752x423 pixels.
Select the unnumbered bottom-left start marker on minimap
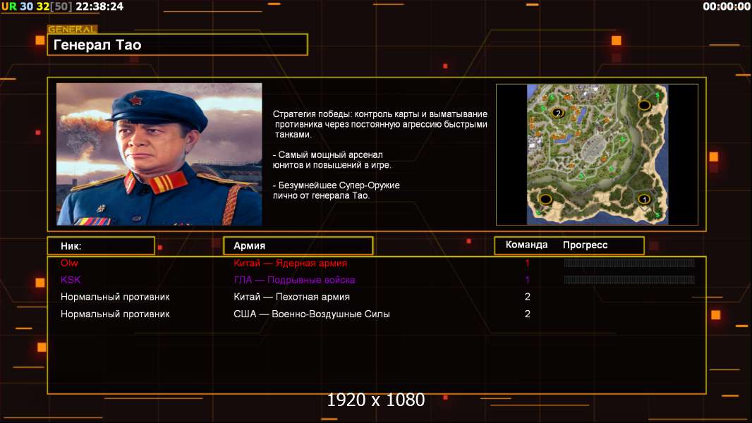(x=545, y=199)
